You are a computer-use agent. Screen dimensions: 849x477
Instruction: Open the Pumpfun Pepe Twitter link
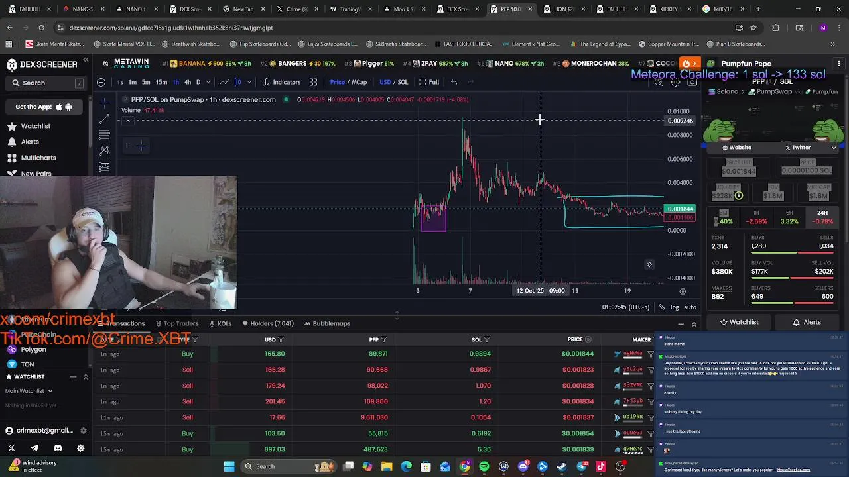(797, 148)
